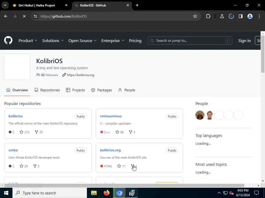
Task: Open the cminusminus repository
Action: tap(111, 116)
